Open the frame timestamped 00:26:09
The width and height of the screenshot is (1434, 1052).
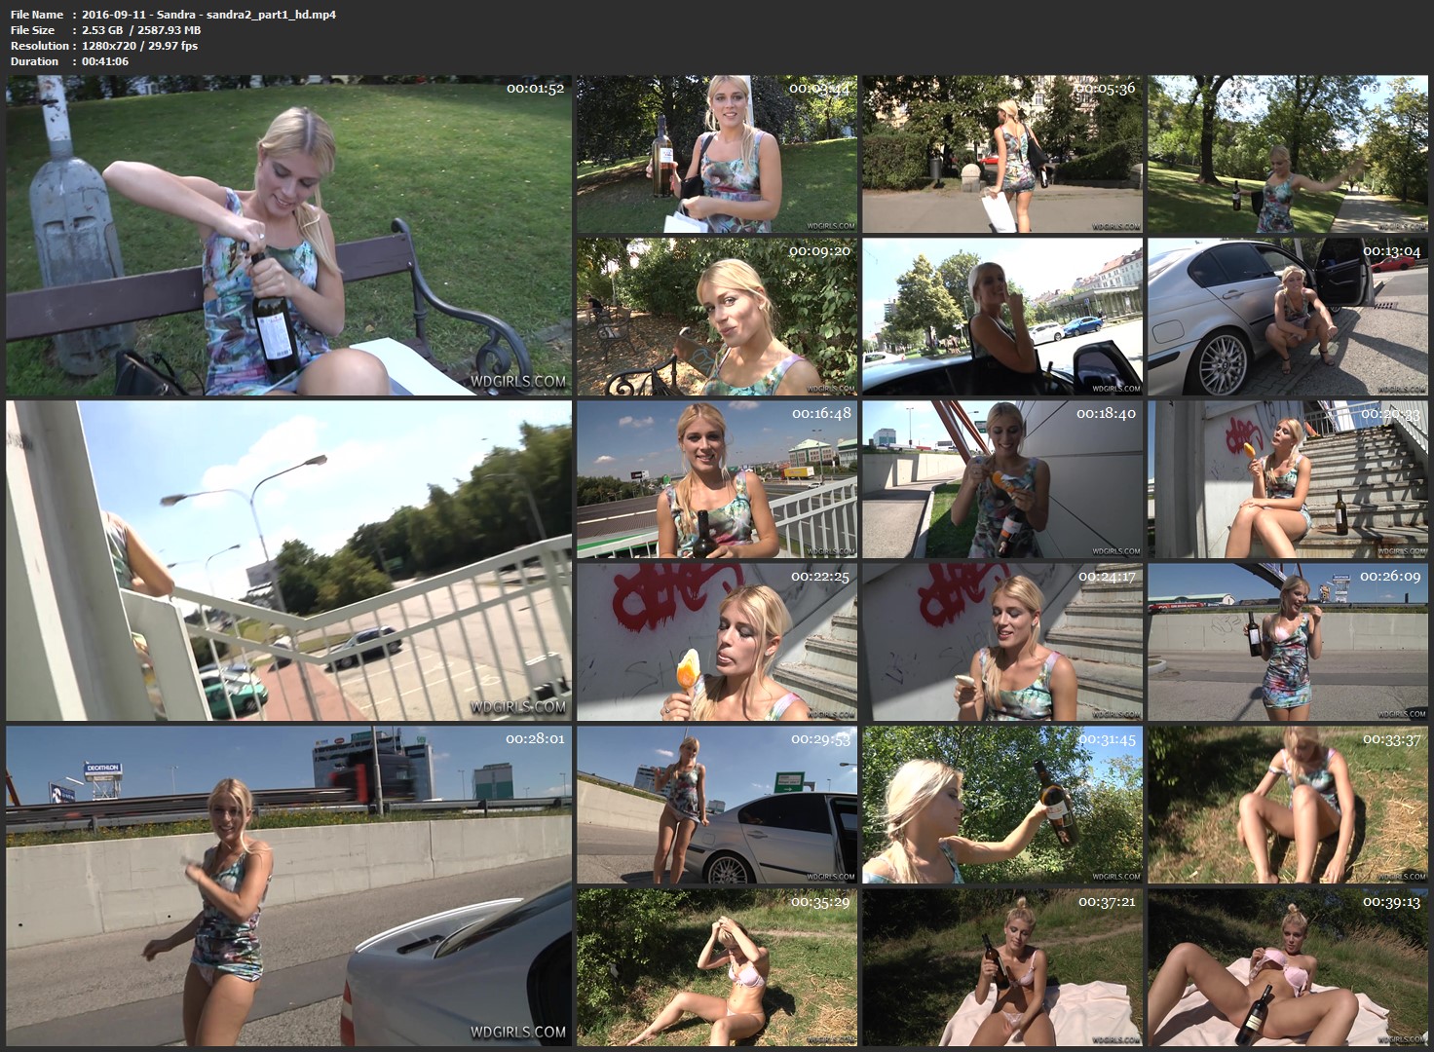click(x=1290, y=642)
